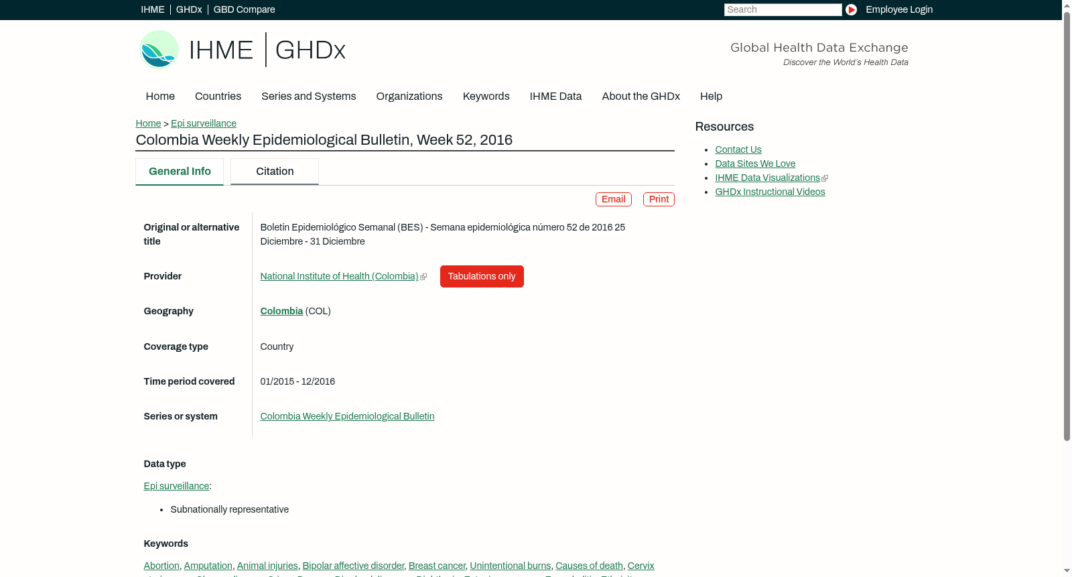Click the external link icon beside IHME Data Visualizations
The width and height of the screenshot is (1072, 577).
825,178
